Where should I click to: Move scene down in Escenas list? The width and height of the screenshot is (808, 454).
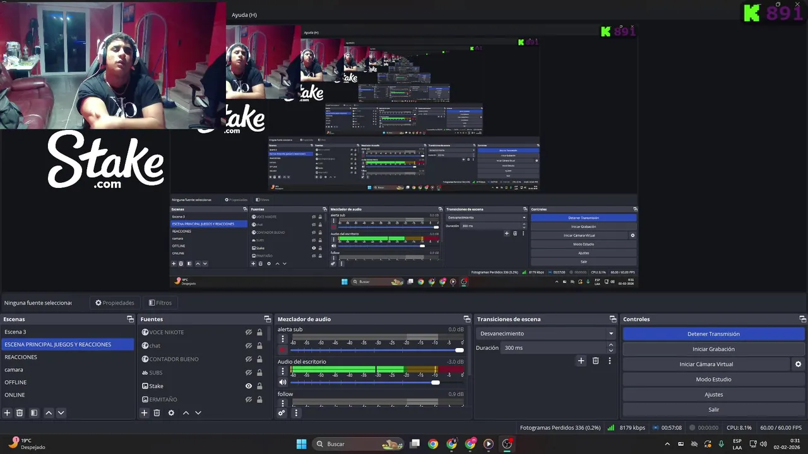pos(61,413)
